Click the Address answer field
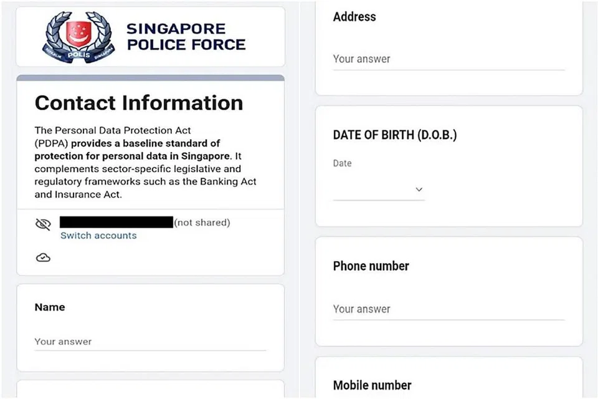The image size is (598, 399). coord(448,59)
